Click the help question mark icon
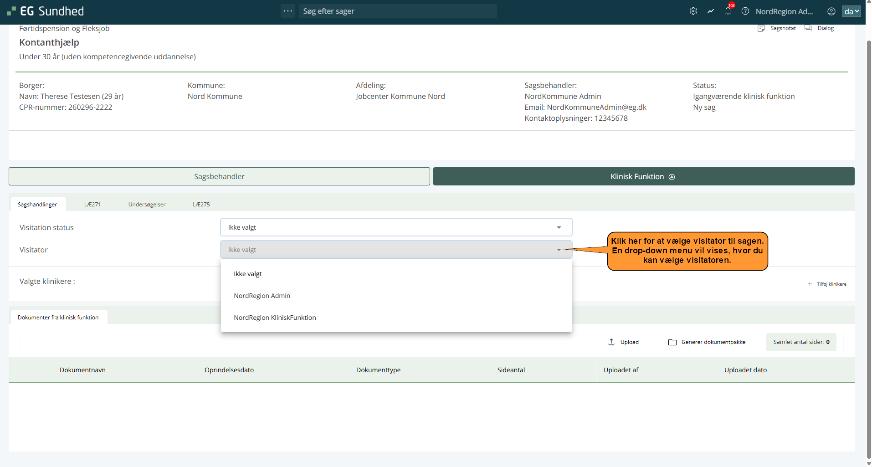Screen dimensions: 872x467 (745, 11)
